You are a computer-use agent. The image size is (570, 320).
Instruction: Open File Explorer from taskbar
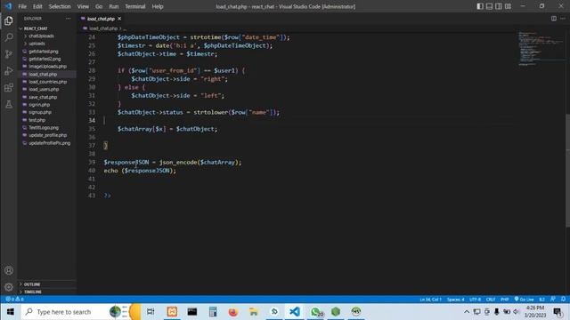click(253, 312)
